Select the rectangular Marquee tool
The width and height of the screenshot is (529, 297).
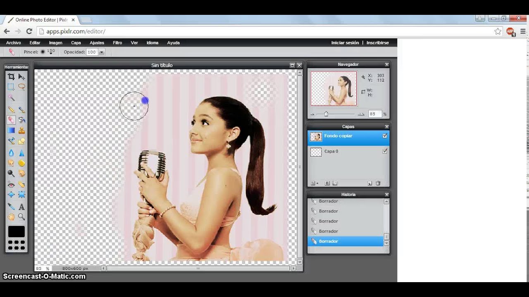11,87
